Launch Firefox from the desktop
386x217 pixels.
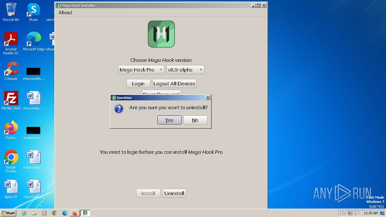[x=11, y=130]
